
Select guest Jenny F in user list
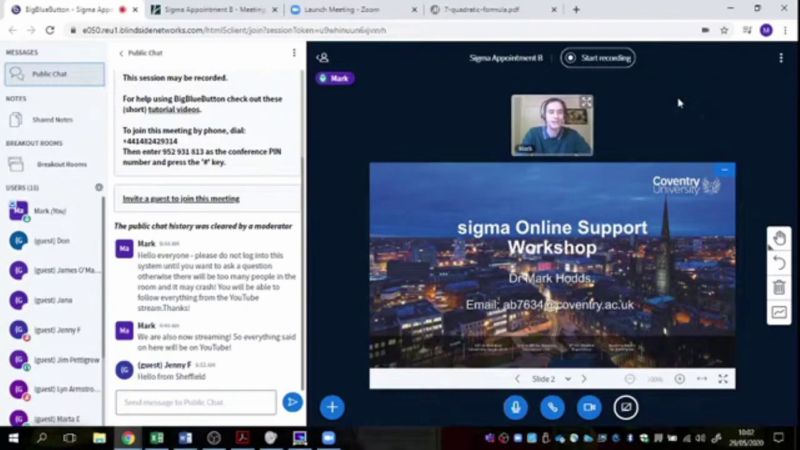[x=52, y=330]
